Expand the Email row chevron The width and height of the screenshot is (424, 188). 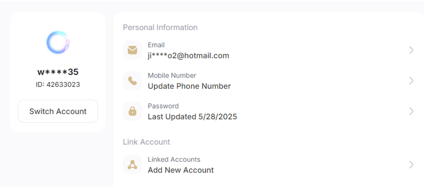click(411, 50)
